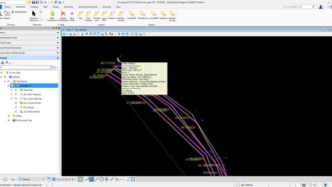Export to Bentley Survey format
Screen dimensions: 332x187
pos(172,16)
